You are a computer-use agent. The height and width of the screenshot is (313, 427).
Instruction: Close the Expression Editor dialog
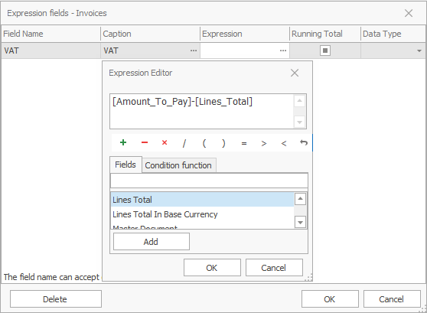pos(295,73)
